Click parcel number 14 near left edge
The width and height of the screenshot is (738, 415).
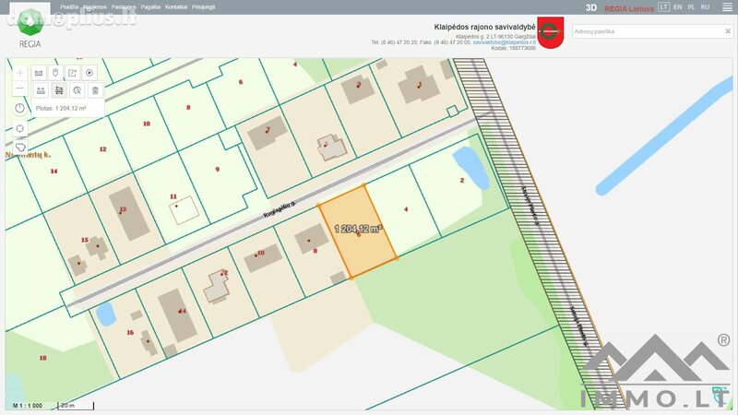point(54,172)
